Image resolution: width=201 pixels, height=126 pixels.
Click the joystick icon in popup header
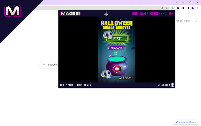[106, 14]
